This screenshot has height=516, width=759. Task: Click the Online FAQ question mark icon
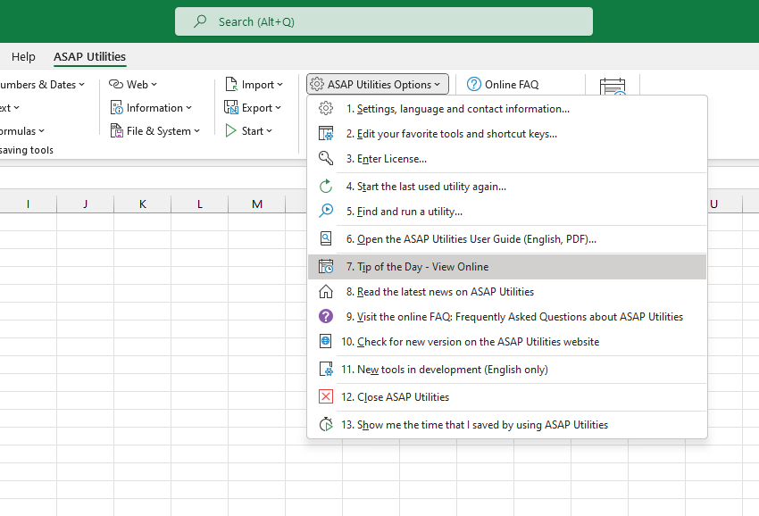474,84
